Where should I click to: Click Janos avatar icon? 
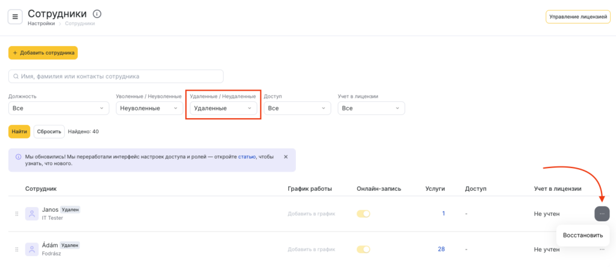(32, 214)
